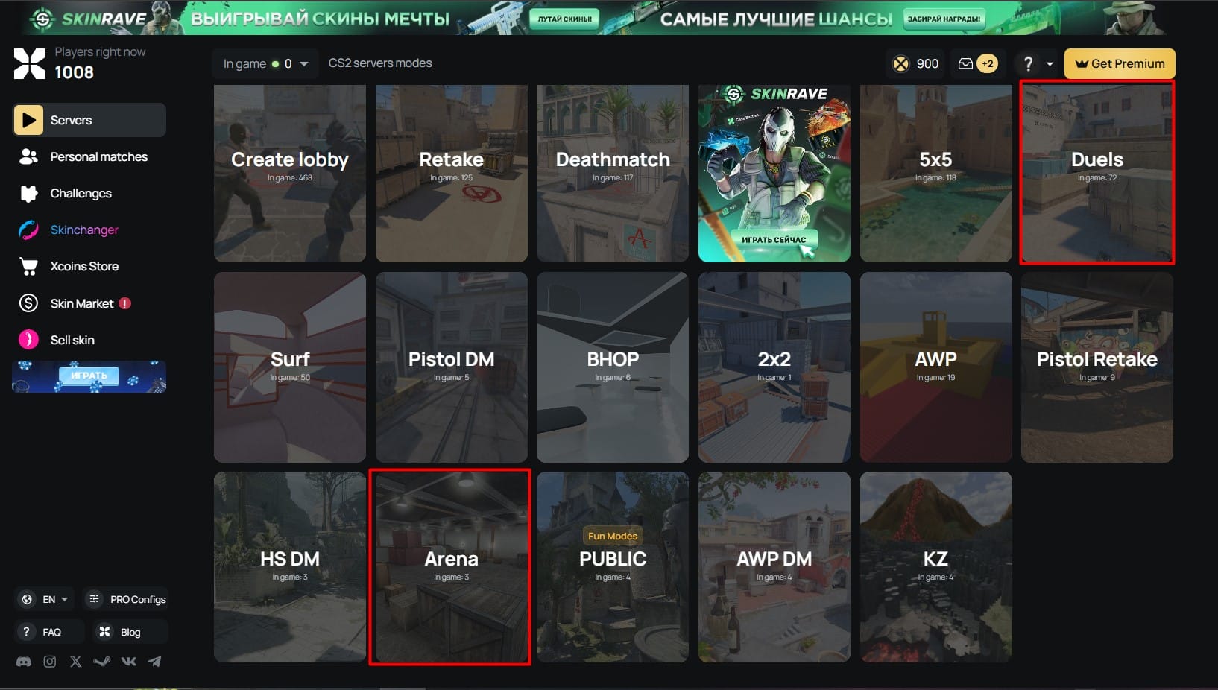Open the X (Twitter) social icon
Image resolution: width=1218 pixels, height=690 pixels.
[75, 662]
